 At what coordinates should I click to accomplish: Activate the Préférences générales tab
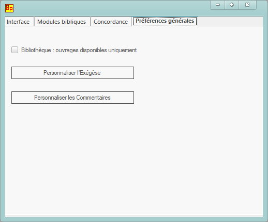165,21
